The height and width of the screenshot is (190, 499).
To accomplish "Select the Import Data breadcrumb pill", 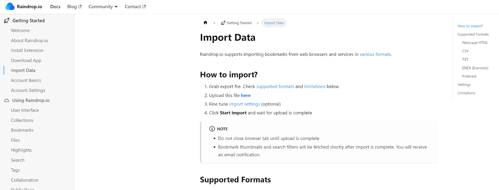I will (274, 23).
